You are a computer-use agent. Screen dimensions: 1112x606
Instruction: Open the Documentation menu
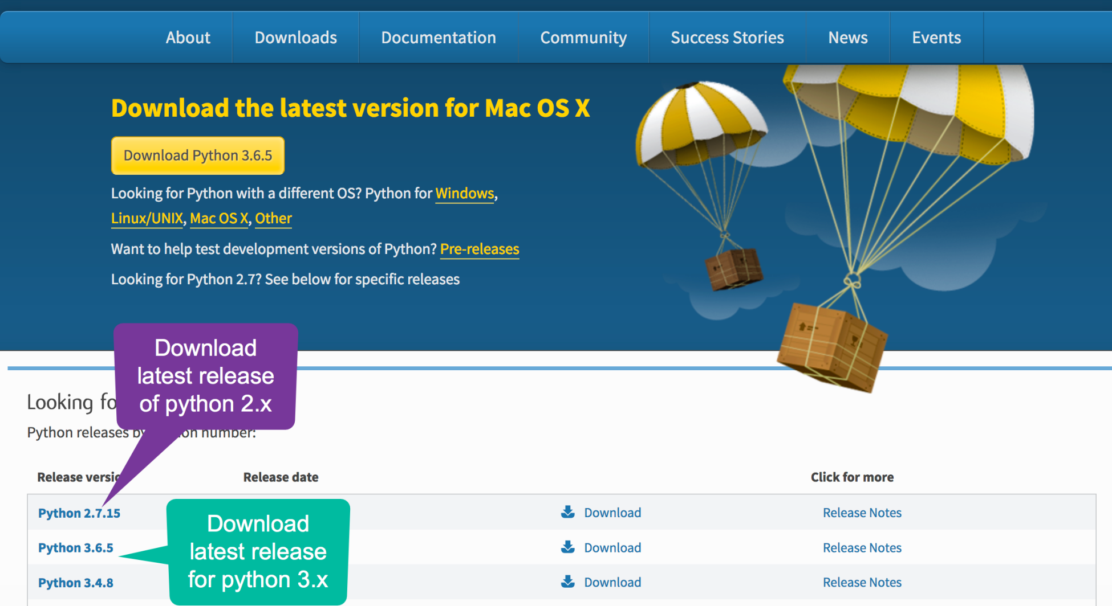pyautogui.click(x=438, y=38)
